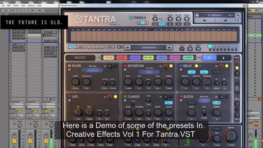The width and height of the screenshot is (263, 148).
Task: Randomize Filter with its dice icon
Action: (x=69, y=69)
